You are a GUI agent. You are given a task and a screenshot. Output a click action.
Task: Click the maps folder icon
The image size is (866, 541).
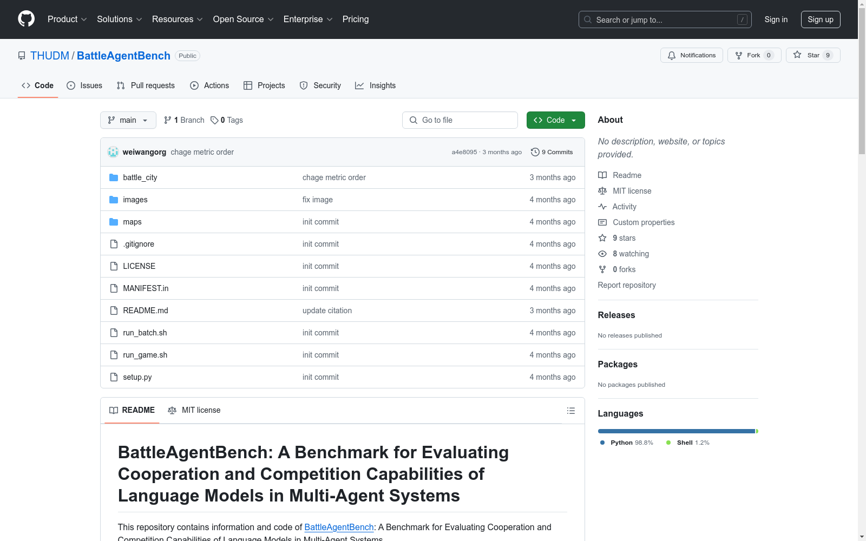pos(114,222)
